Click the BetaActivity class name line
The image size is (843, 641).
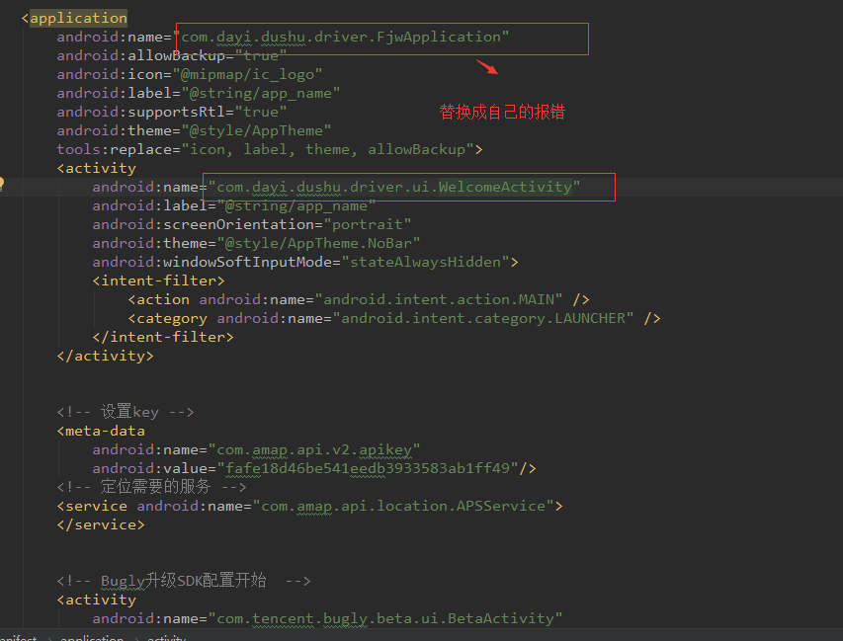[327, 619]
